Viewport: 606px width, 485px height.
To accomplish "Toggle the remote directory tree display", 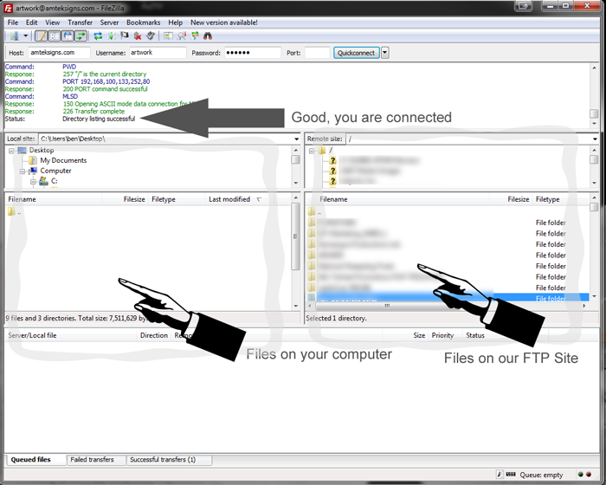I will [68, 36].
